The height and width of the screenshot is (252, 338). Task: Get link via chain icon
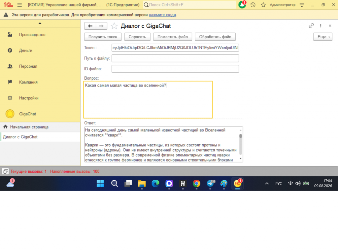pos(311,26)
